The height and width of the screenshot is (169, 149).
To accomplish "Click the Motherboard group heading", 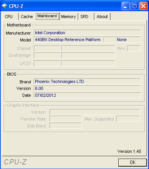I will tap(19, 25).
